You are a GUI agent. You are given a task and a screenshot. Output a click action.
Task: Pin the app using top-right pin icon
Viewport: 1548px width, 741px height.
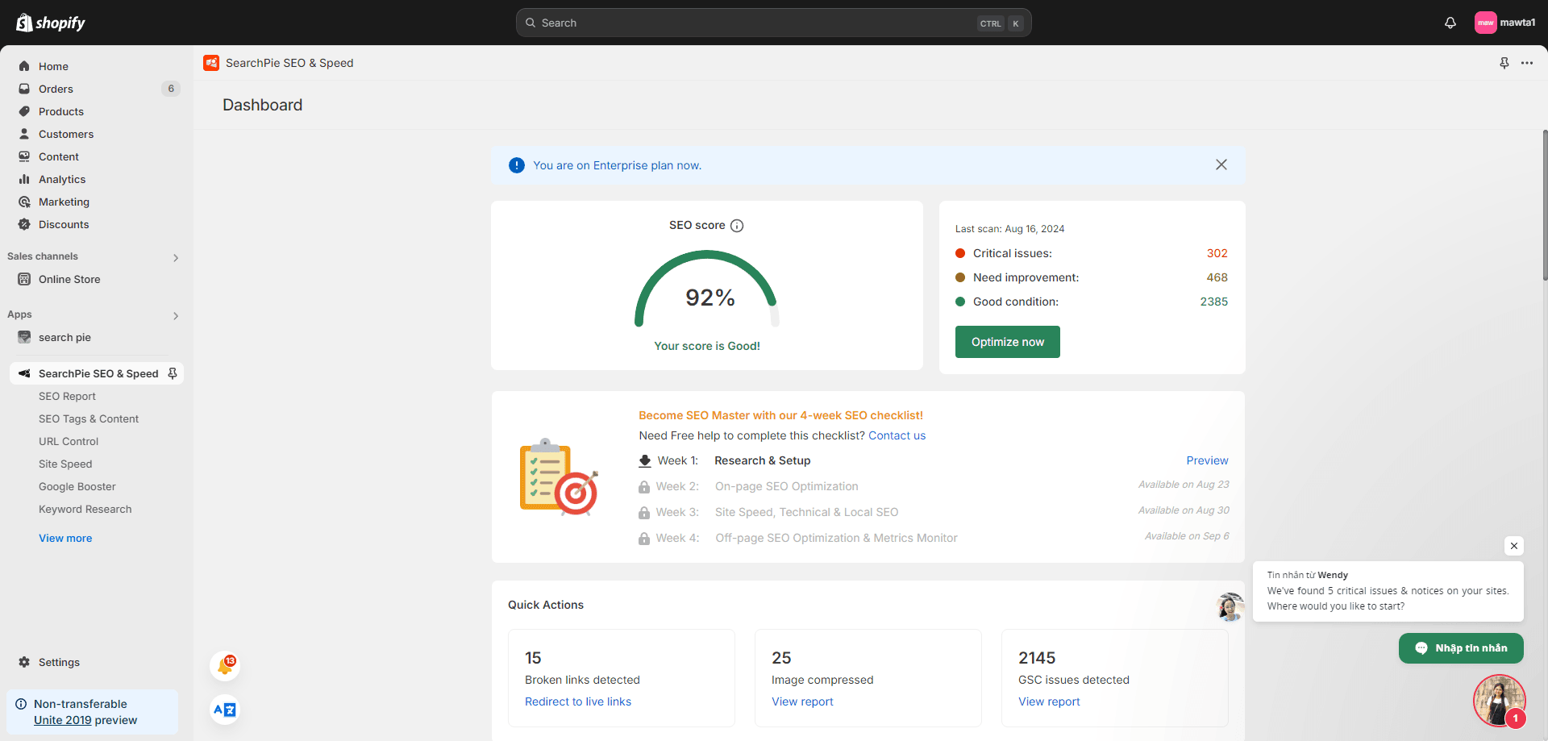tap(1504, 63)
